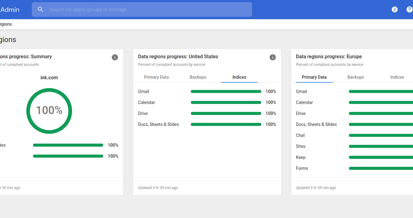Click Docs, Sheets & Slides row in Europe card
The height and width of the screenshot is (218, 413).
pos(354,124)
